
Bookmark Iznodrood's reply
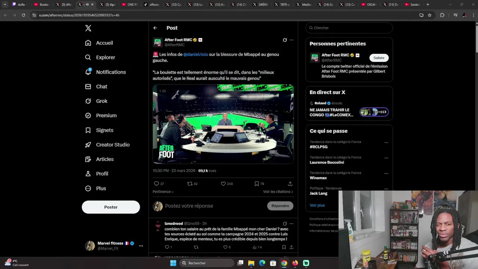(284, 247)
